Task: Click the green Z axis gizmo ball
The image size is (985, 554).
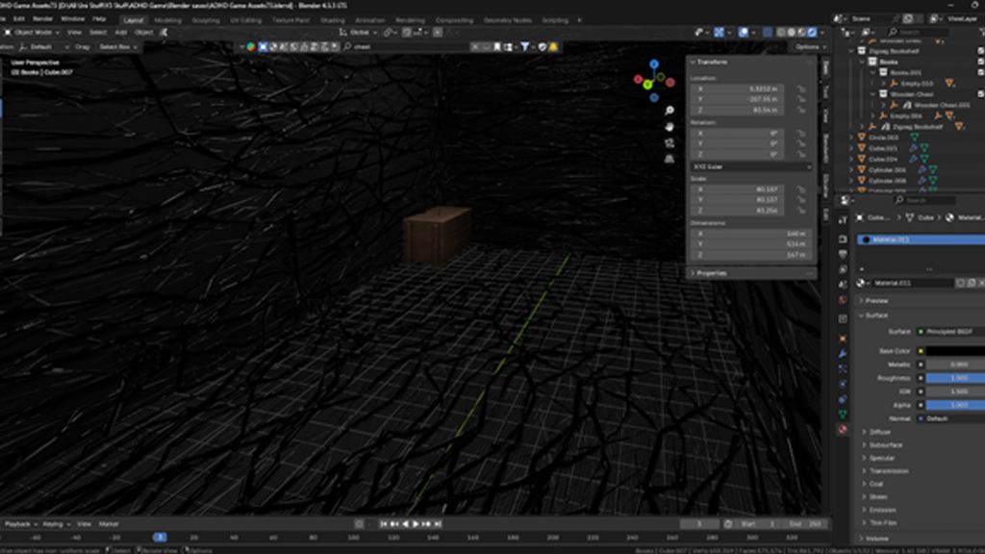Action: pos(647,85)
